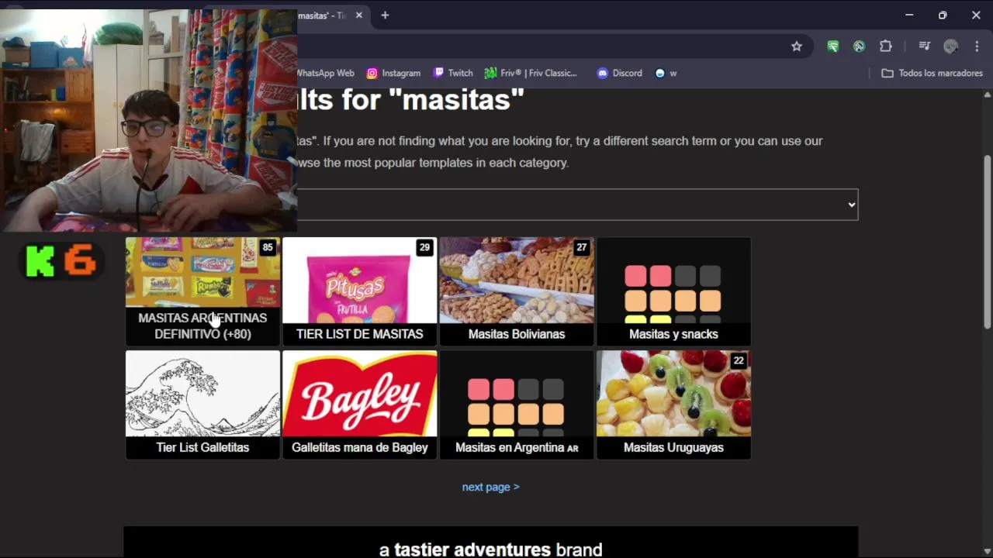This screenshot has height=558, width=993.
Task: Close the masitas TierMaker tab
Action: 358,15
